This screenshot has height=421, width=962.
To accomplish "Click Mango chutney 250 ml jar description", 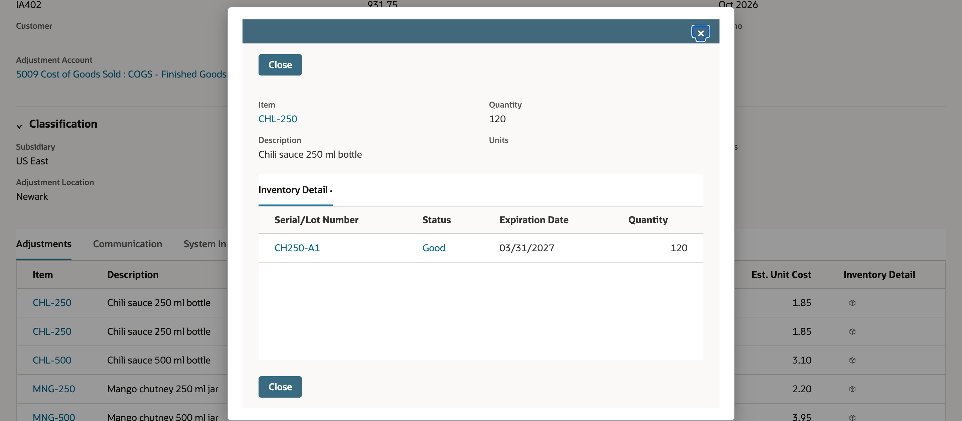I will [x=162, y=389].
